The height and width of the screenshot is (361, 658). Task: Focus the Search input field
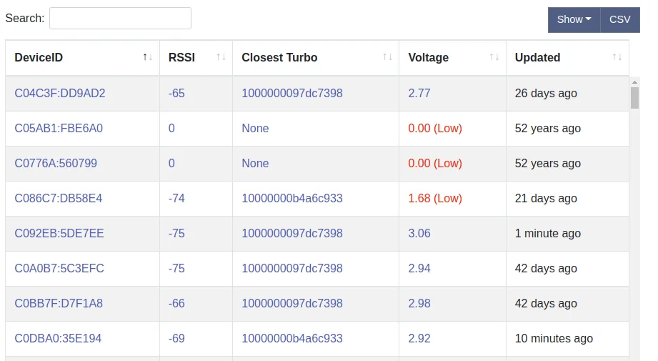click(x=121, y=18)
